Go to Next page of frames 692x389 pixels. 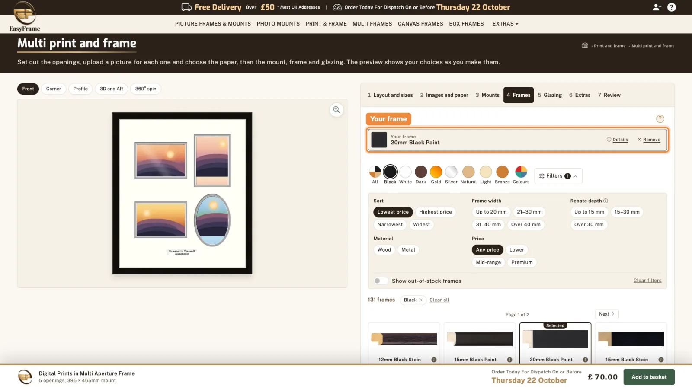(607, 314)
